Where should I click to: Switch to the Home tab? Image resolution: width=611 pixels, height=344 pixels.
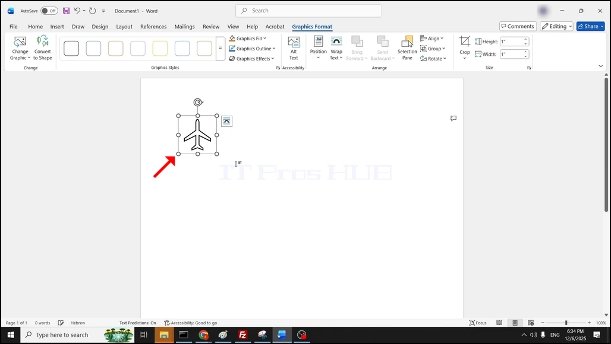[35, 27]
